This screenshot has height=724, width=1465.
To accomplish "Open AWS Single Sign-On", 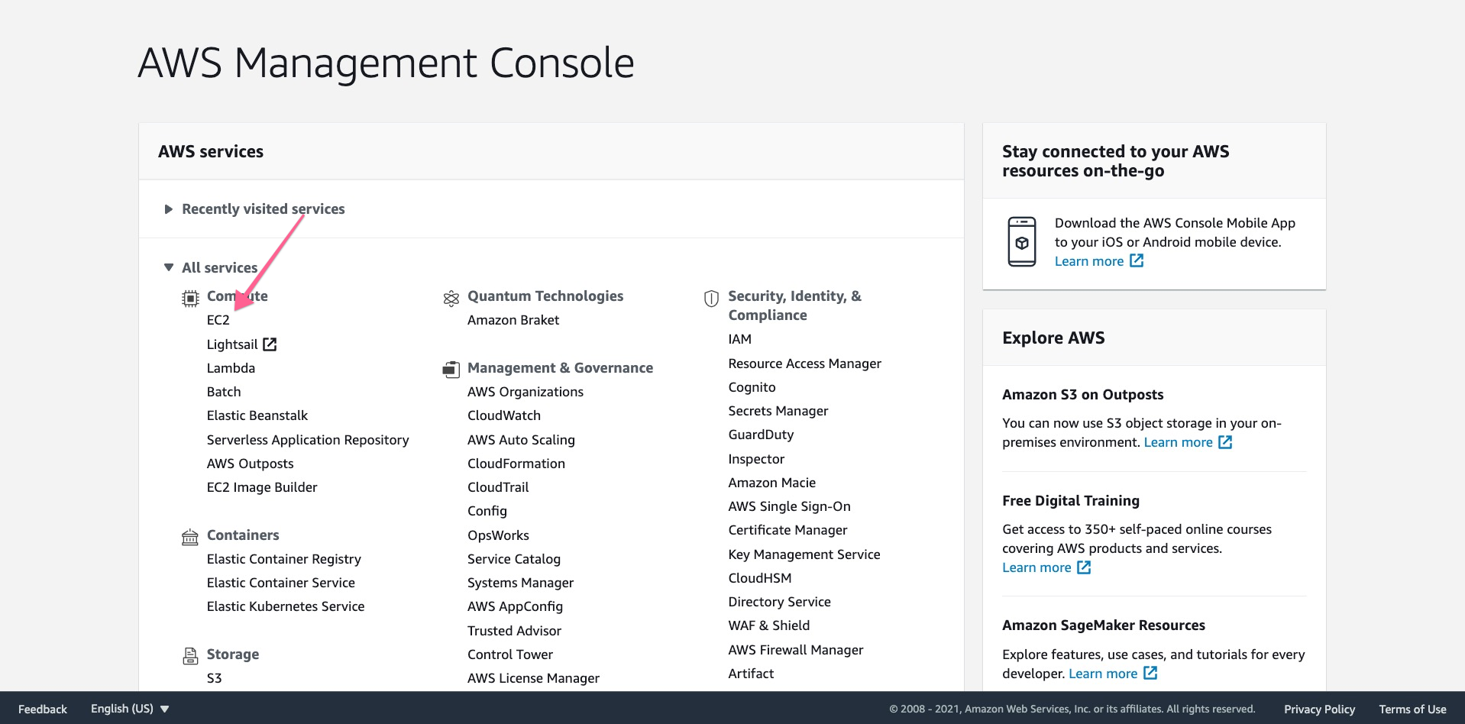I will click(790, 506).
